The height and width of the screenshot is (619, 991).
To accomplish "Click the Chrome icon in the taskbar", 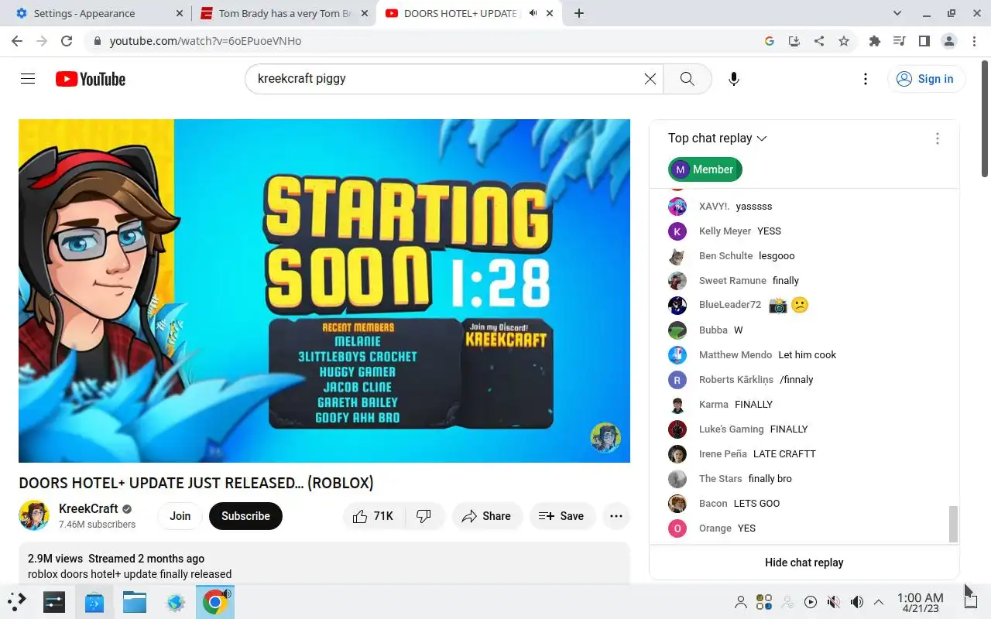I will (215, 602).
